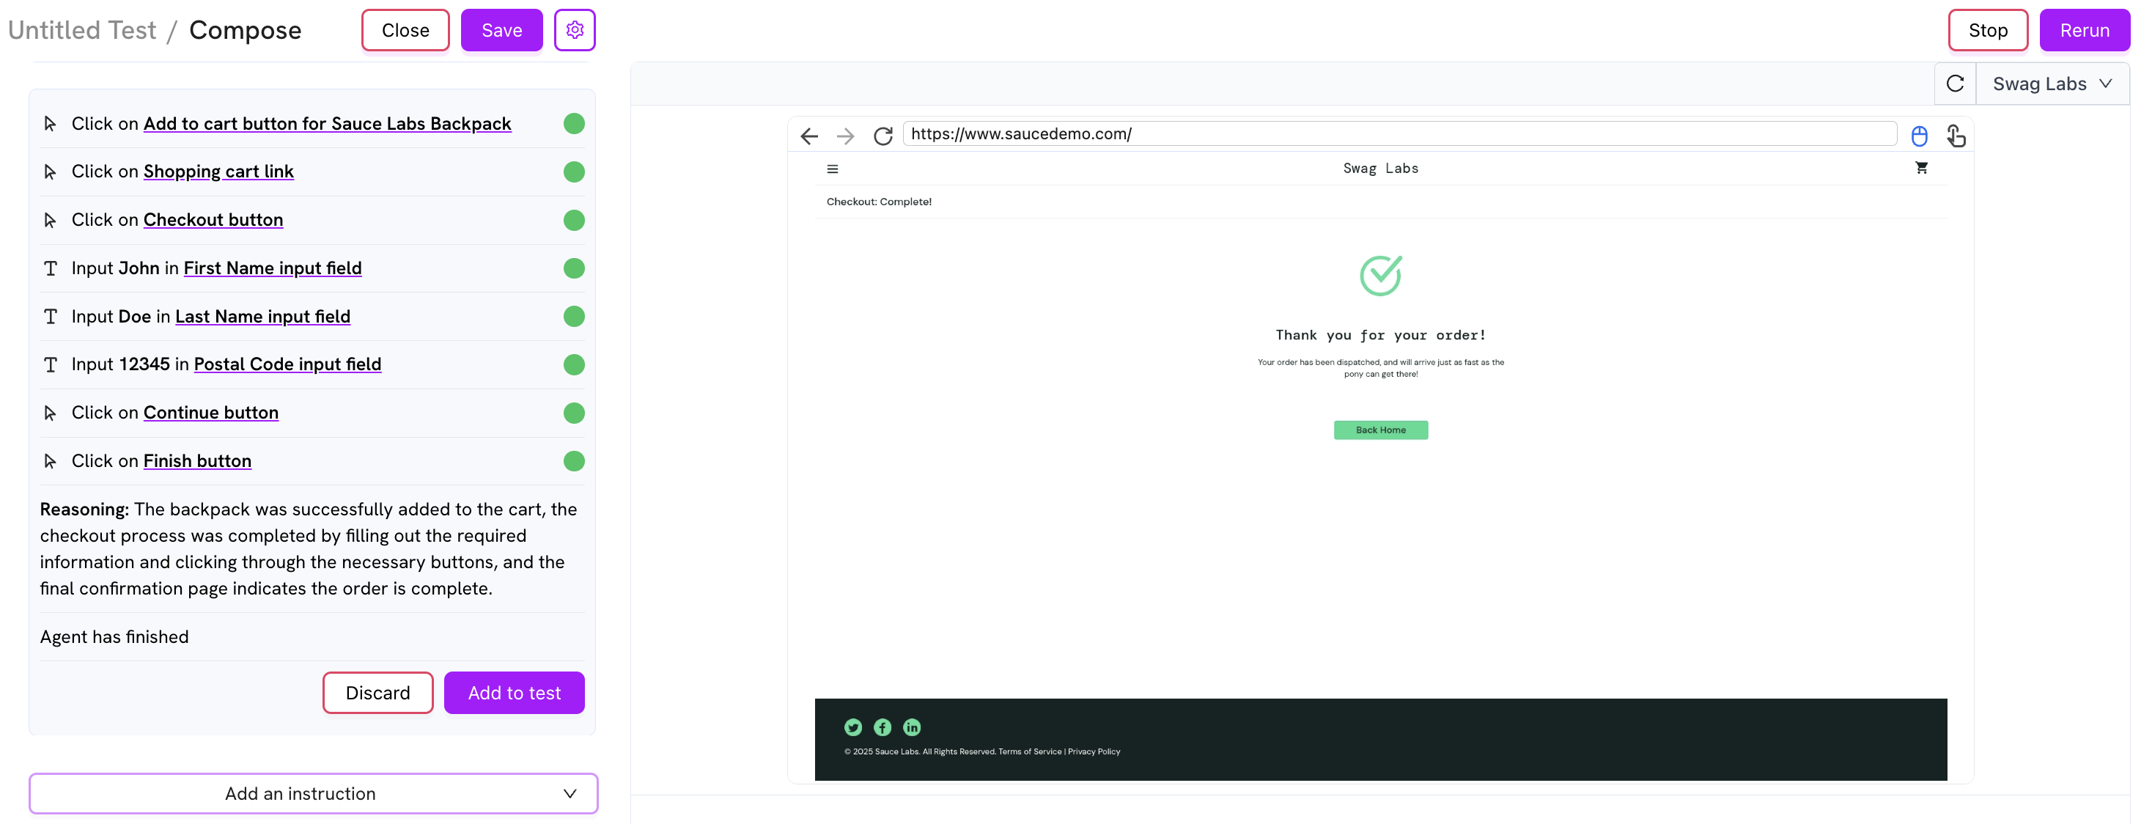This screenshot has height=824, width=2152.
Task: Click the Finish button step link
Action: tap(197, 460)
